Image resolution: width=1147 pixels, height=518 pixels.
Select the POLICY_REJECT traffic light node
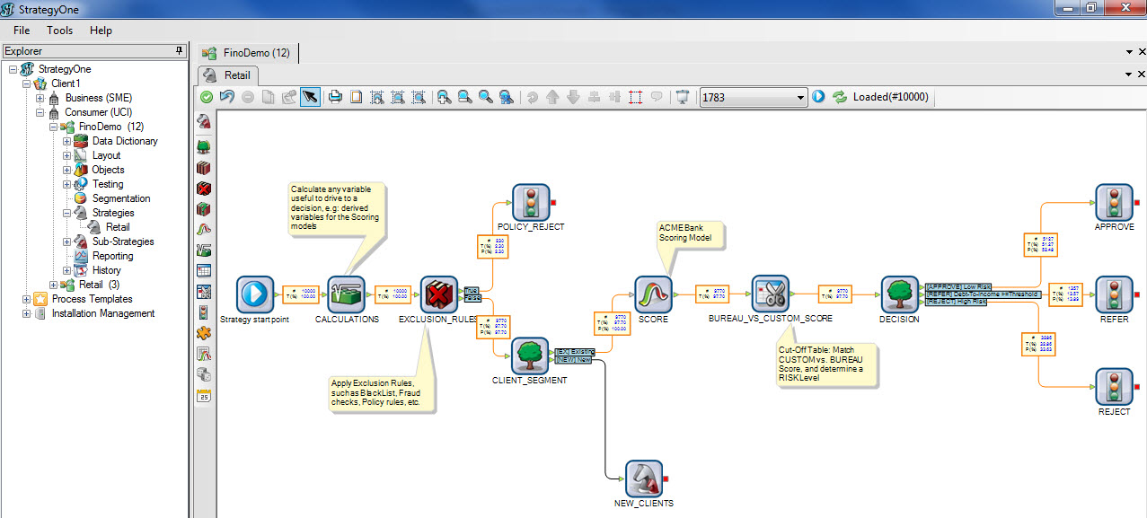(531, 202)
